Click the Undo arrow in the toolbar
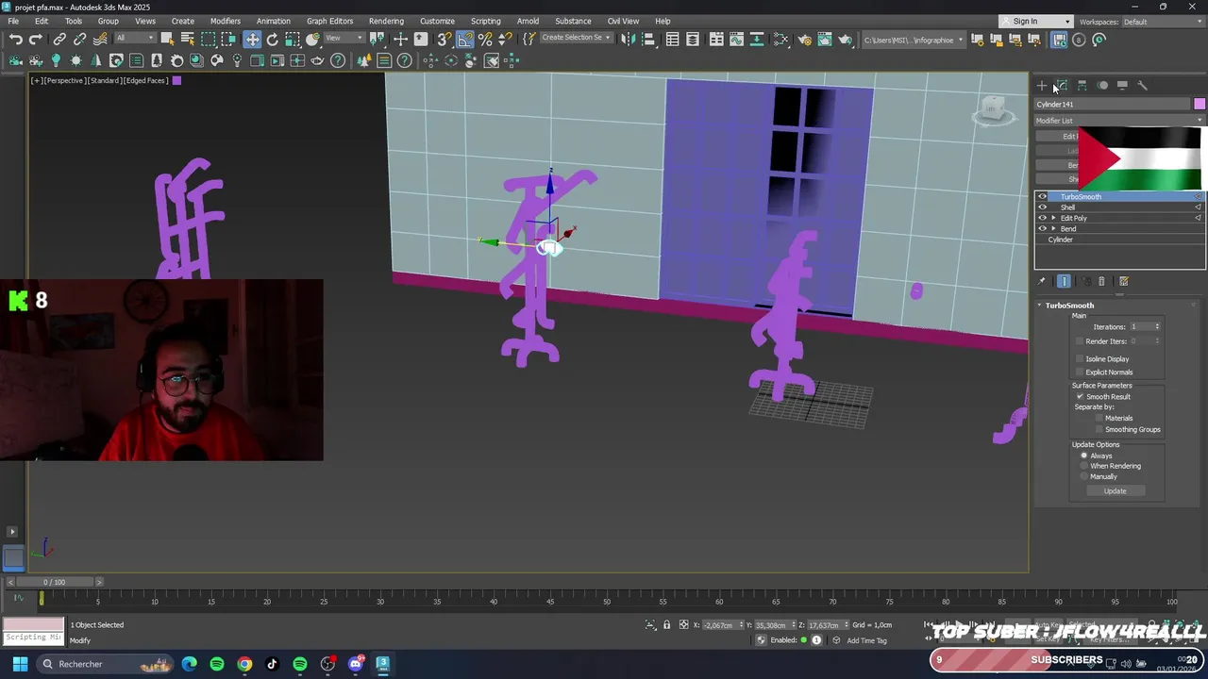 [16, 40]
